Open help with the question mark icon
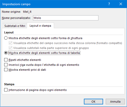 (109, 4)
